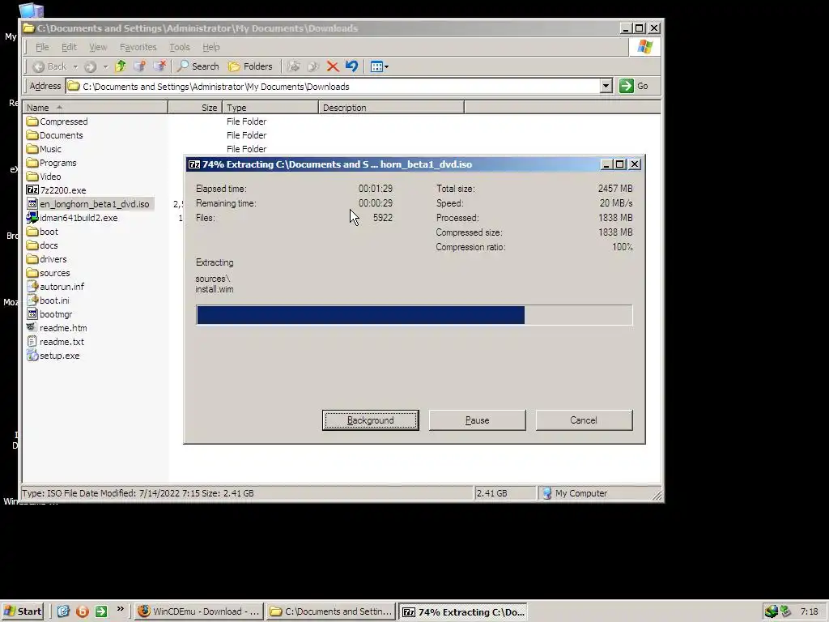Select the Music folder
Viewport: 829px width, 622px height.
(45, 149)
